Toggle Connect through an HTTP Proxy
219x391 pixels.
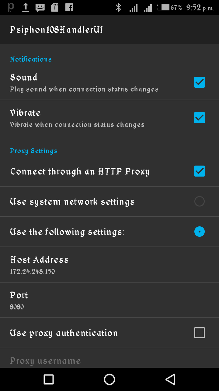tap(200, 171)
